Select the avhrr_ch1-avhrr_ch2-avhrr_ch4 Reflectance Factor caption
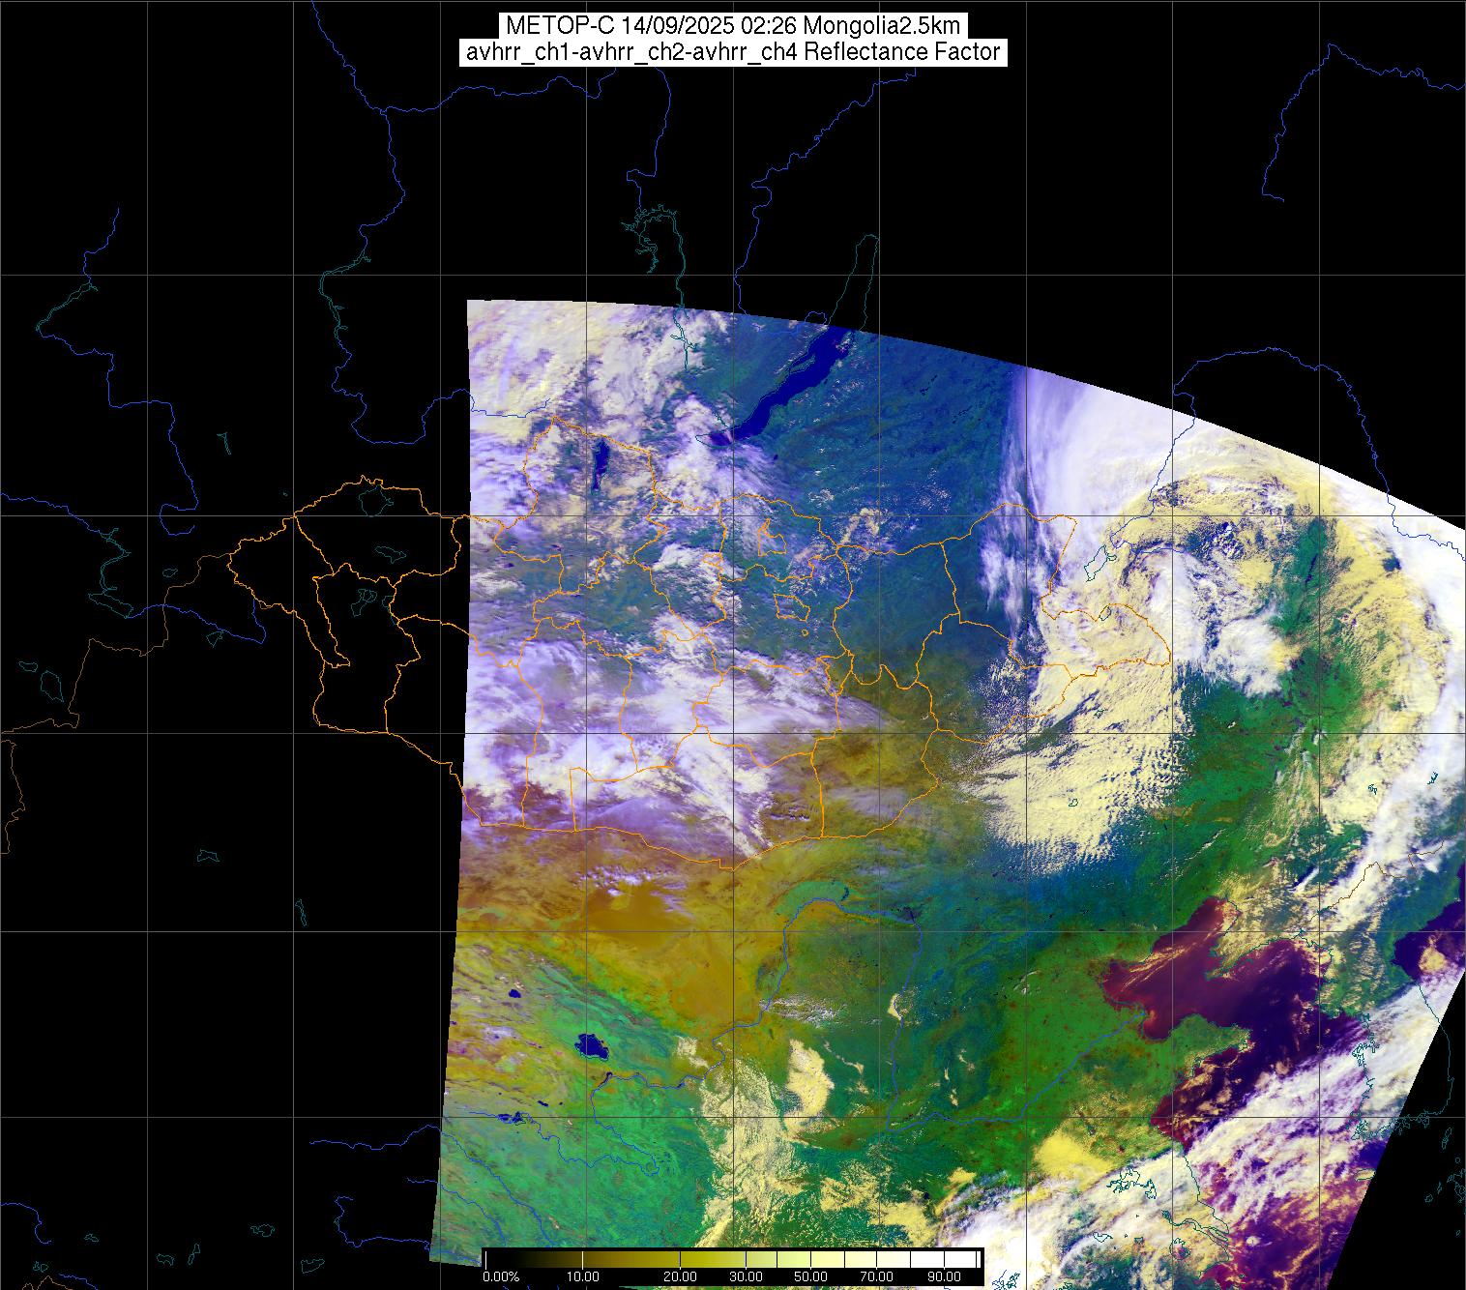The width and height of the screenshot is (1466, 1290). (732, 52)
